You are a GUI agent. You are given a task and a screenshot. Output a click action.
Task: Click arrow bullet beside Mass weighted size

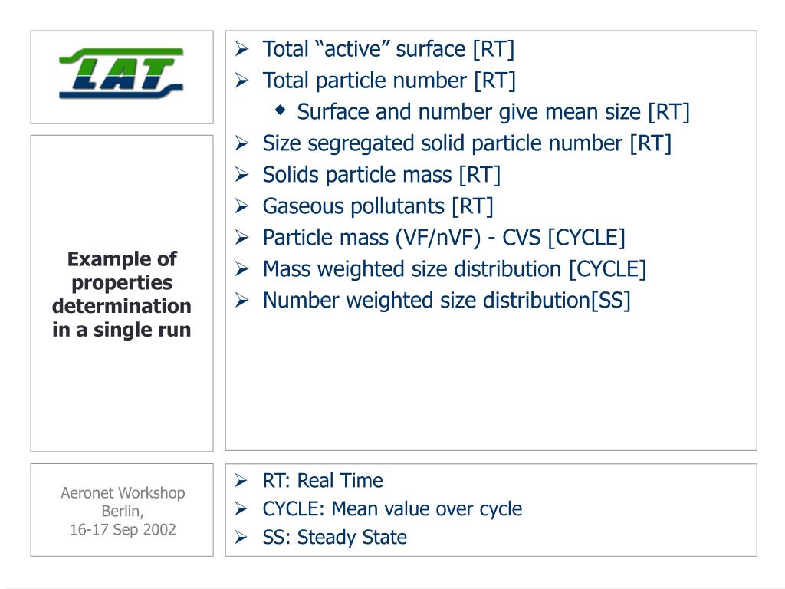[x=241, y=269]
